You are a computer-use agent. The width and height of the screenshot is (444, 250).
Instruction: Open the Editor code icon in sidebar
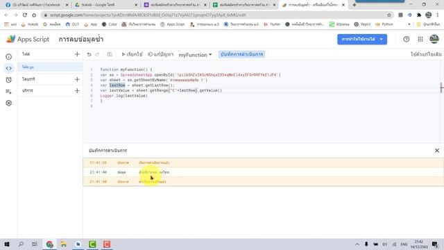click(x=9, y=68)
